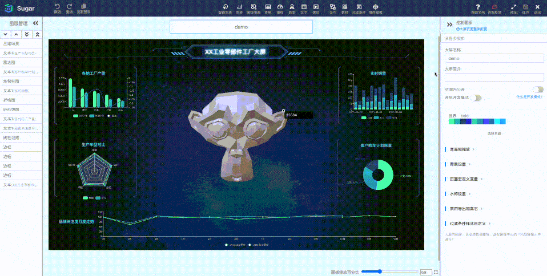
Task: Click the demo page title box
Action: (x=241, y=27)
